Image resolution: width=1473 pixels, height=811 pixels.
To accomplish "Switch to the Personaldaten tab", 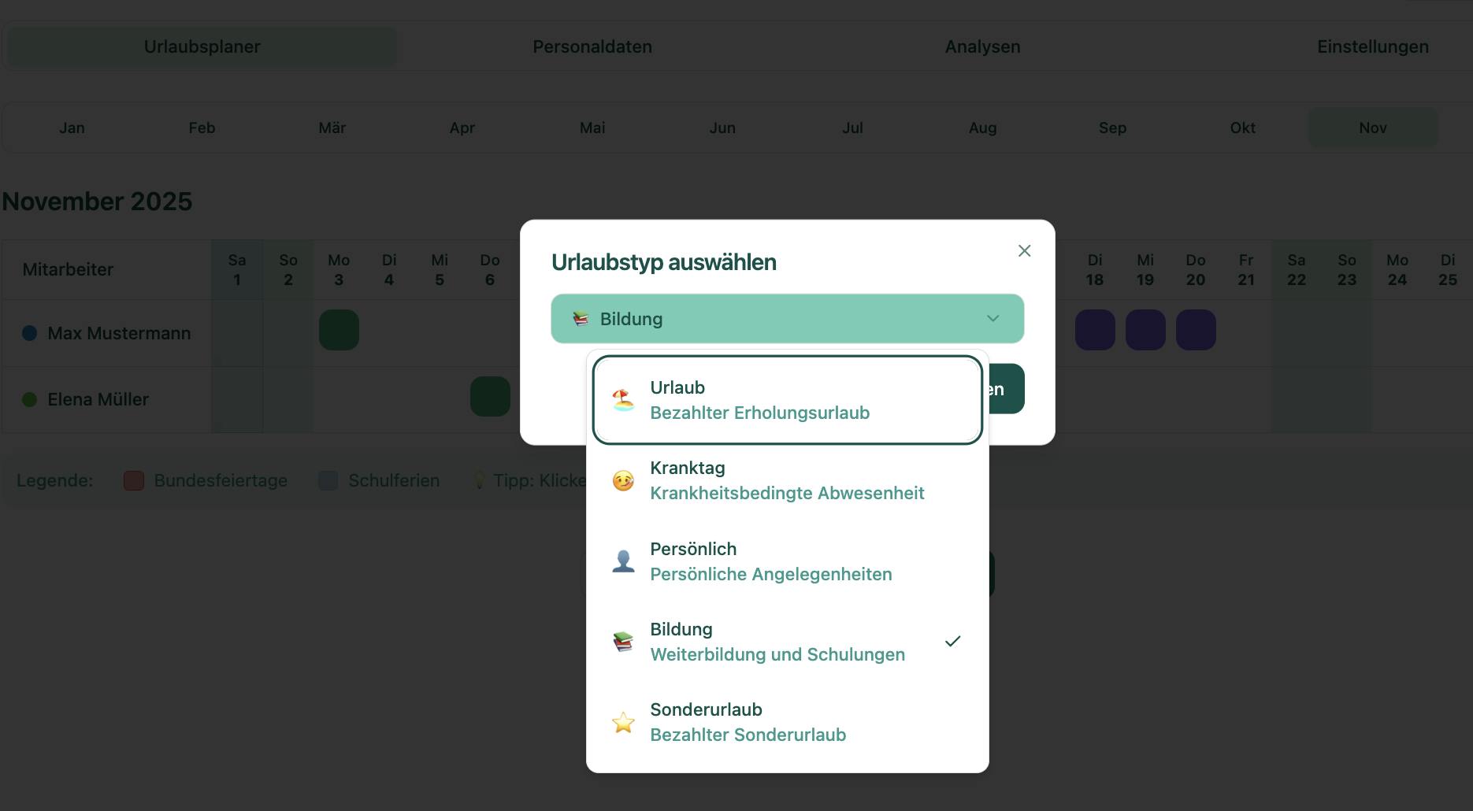I will (592, 46).
